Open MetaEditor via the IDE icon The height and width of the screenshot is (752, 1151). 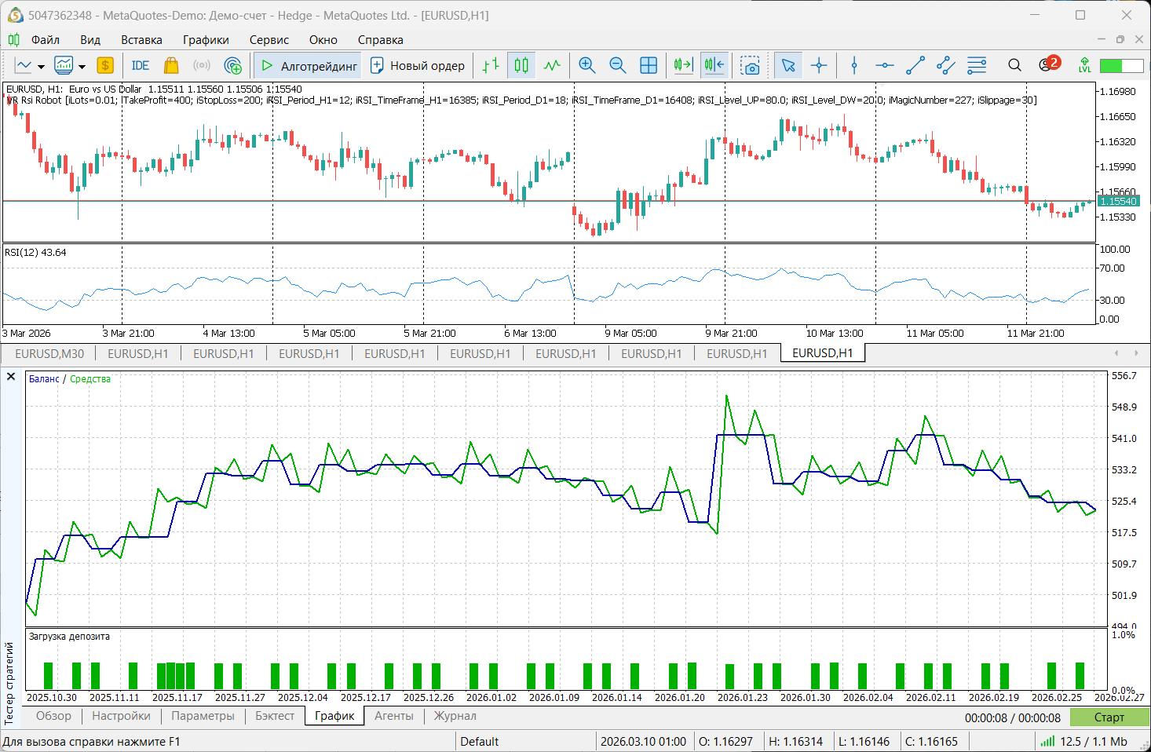tap(140, 65)
